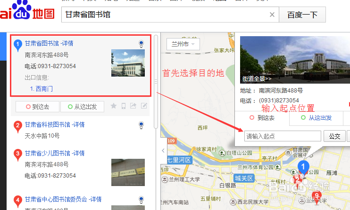Open 甘肃省中心图书馆委员会 -详情 result
Screen dimensions: 350x210
(x=63, y=199)
